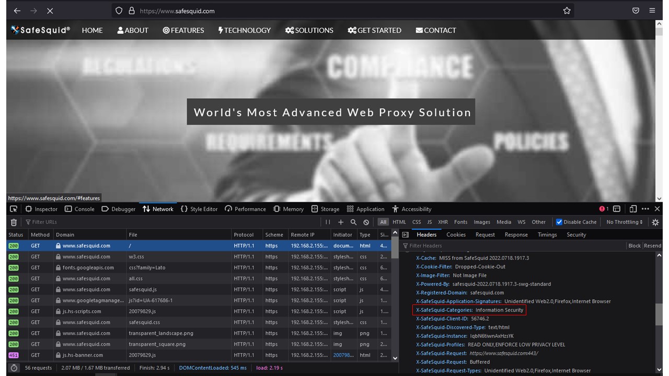The height and width of the screenshot is (376, 669).
Task: Open network search magnifier
Action: [353, 222]
